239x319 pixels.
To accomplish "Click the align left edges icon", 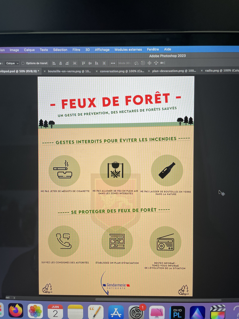I will 54,63.
